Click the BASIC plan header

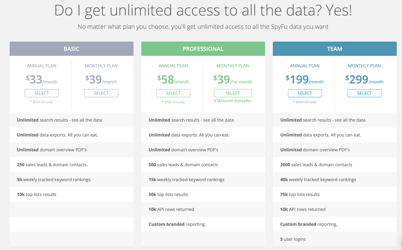click(x=71, y=49)
